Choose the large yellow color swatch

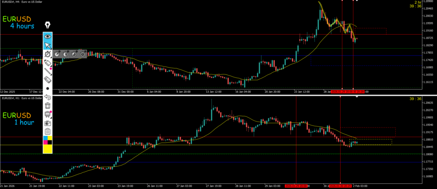[48, 148]
